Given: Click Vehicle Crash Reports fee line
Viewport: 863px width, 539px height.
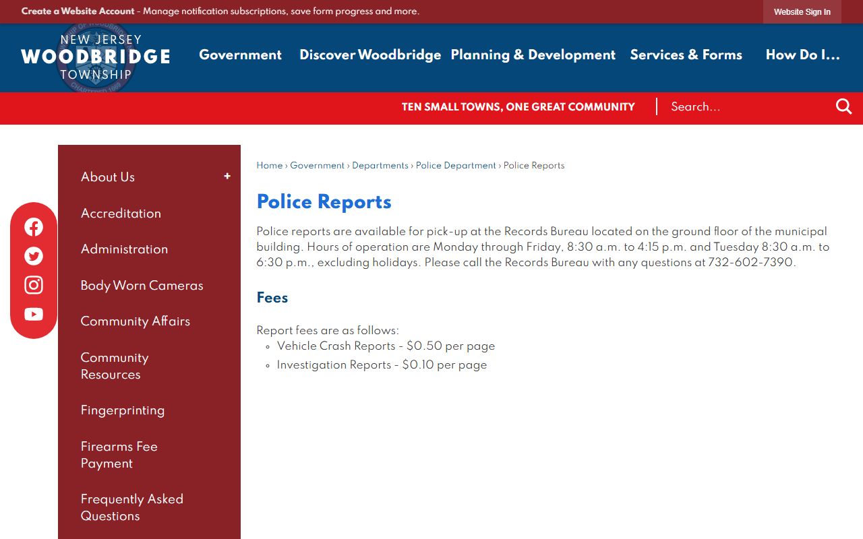Looking at the screenshot, I should tap(386, 346).
